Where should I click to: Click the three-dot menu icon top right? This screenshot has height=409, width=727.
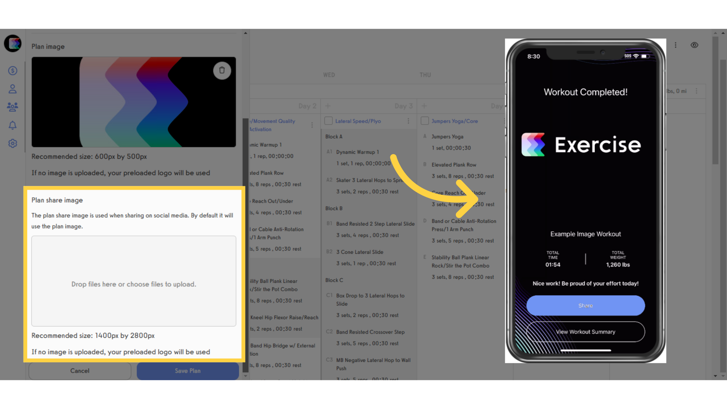676,45
